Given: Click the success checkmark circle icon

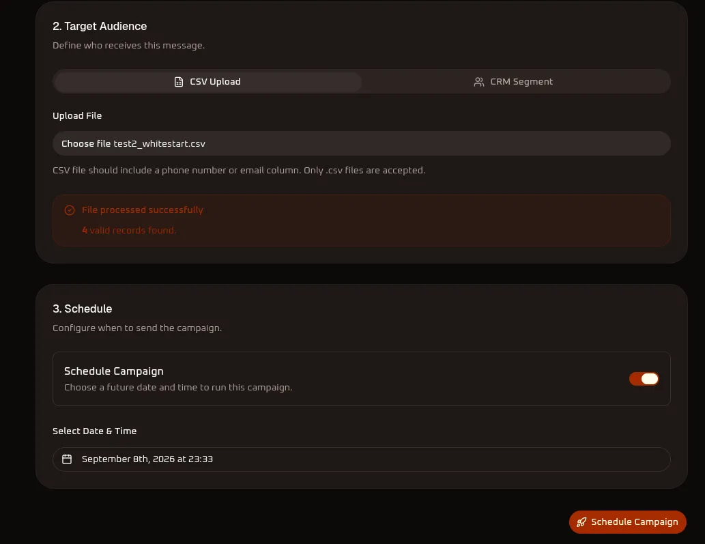Looking at the screenshot, I should (69, 210).
